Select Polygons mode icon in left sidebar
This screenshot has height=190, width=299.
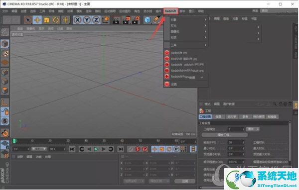click(x=5, y=91)
